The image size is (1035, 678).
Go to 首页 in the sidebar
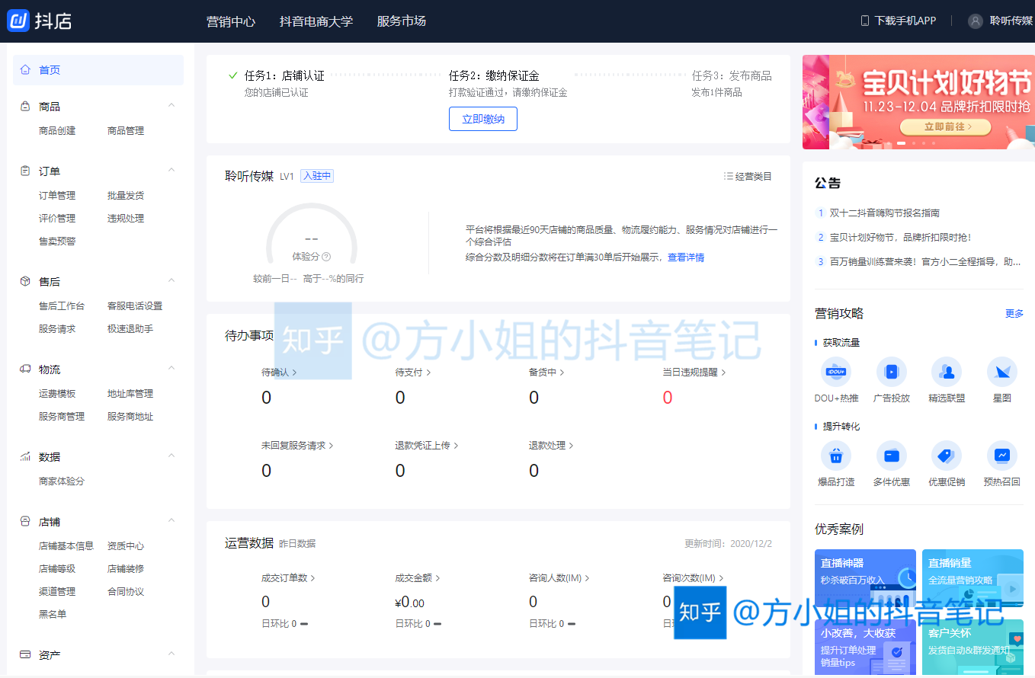[98, 70]
